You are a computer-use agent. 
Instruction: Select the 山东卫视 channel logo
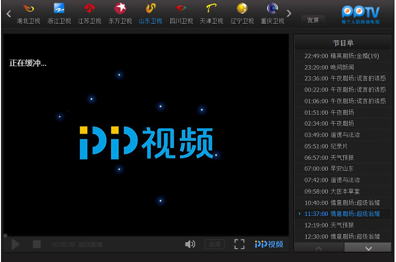click(x=150, y=8)
